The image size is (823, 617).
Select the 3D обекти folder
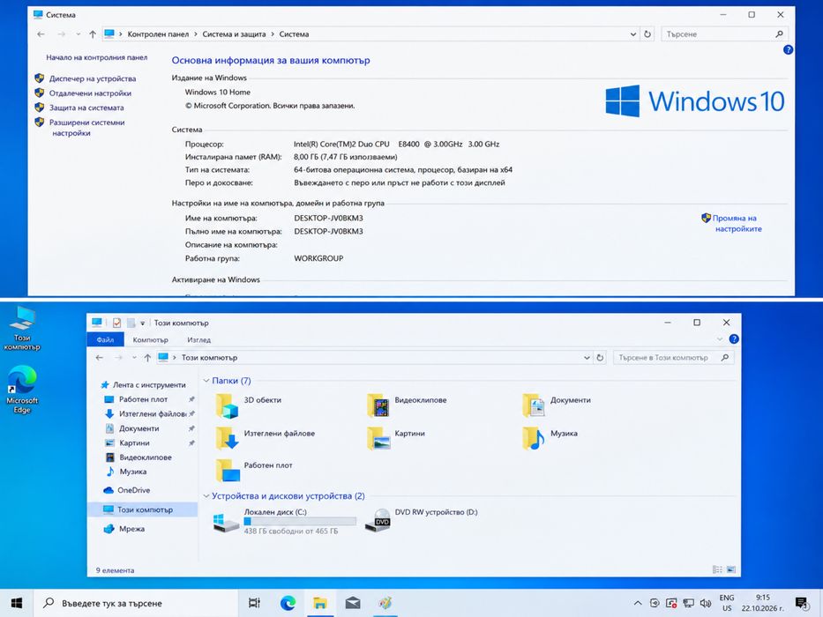tap(249, 405)
